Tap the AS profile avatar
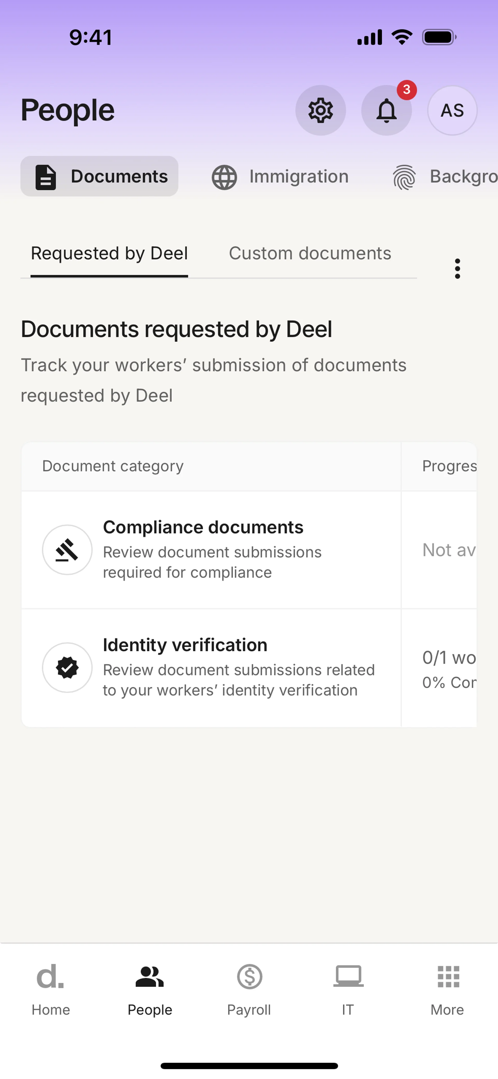The image size is (498, 1079). (x=452, y=110)
